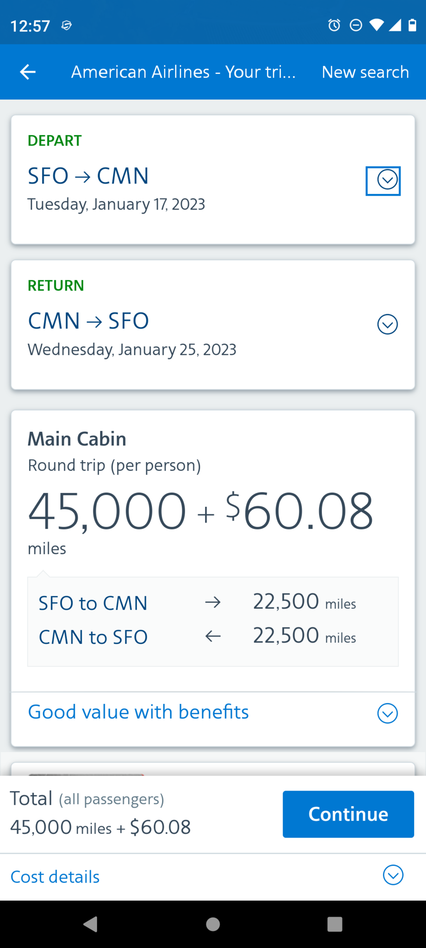Tap the Wi-Fi status icon
The image size is (426, 948).
(376, 25)
